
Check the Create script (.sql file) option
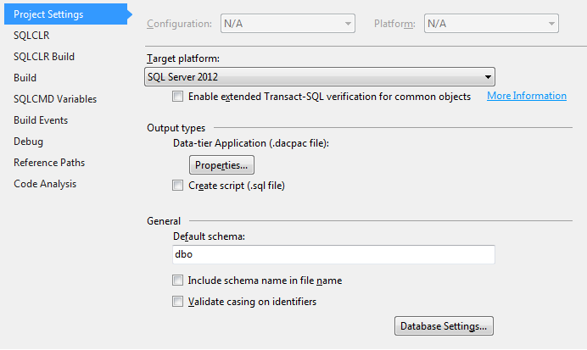coord(177,186)
